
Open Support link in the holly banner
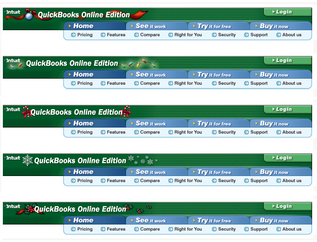click(x=259, y=229)
